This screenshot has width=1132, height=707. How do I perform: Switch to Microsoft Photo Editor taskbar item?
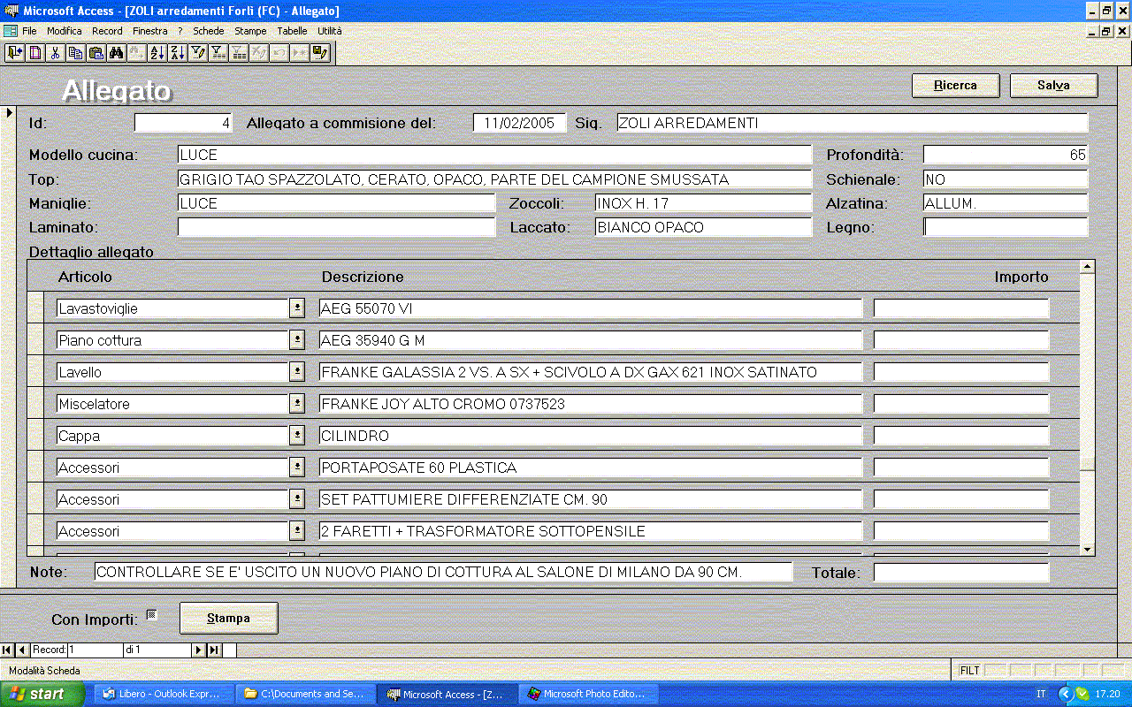(588, 695)
